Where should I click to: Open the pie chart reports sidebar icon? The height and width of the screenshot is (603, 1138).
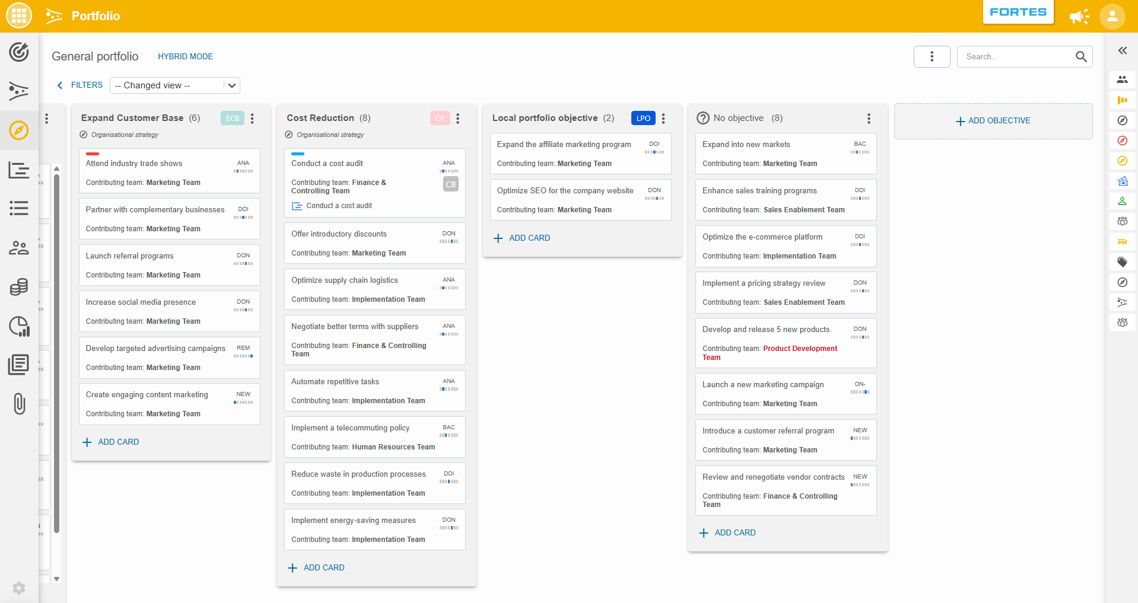[x=19, y=326]
